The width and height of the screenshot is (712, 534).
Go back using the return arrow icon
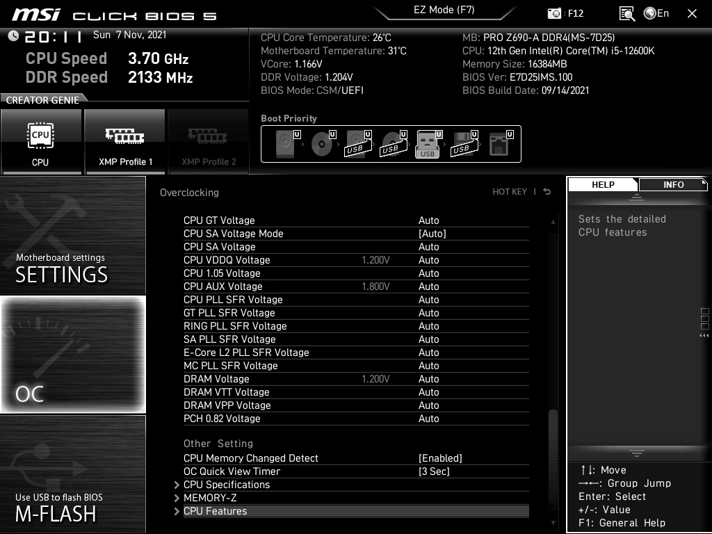[547, 192]
